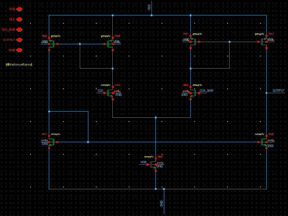Click the junction on the OUTPUT net
The width and height of the screenshot is (288, 216).
266,93
